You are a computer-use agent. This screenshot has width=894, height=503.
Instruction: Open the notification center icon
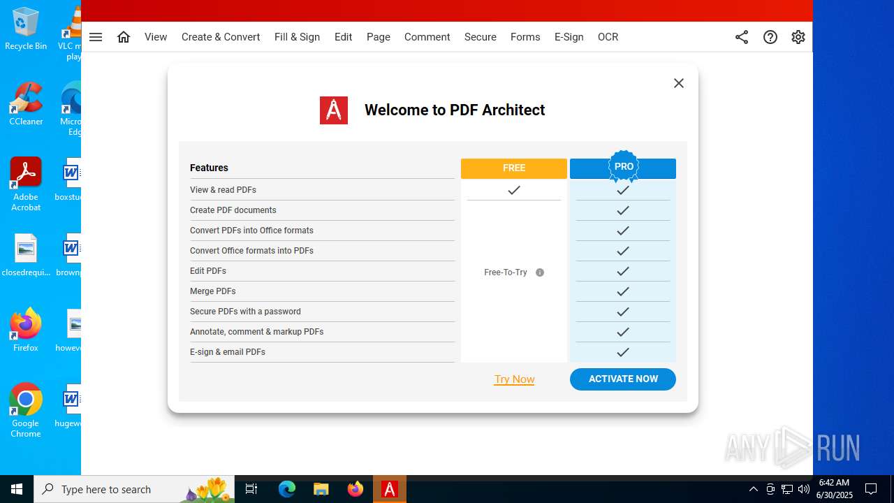871,489
